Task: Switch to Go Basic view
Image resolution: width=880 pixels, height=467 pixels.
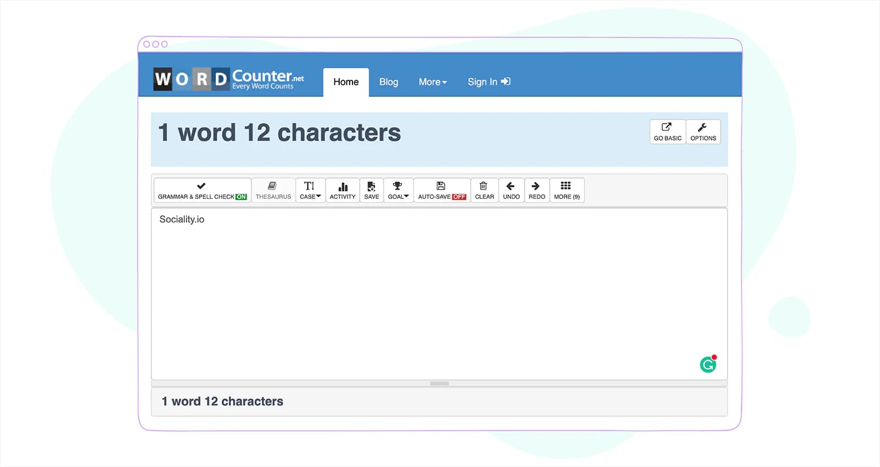Action: pos(668,132)
